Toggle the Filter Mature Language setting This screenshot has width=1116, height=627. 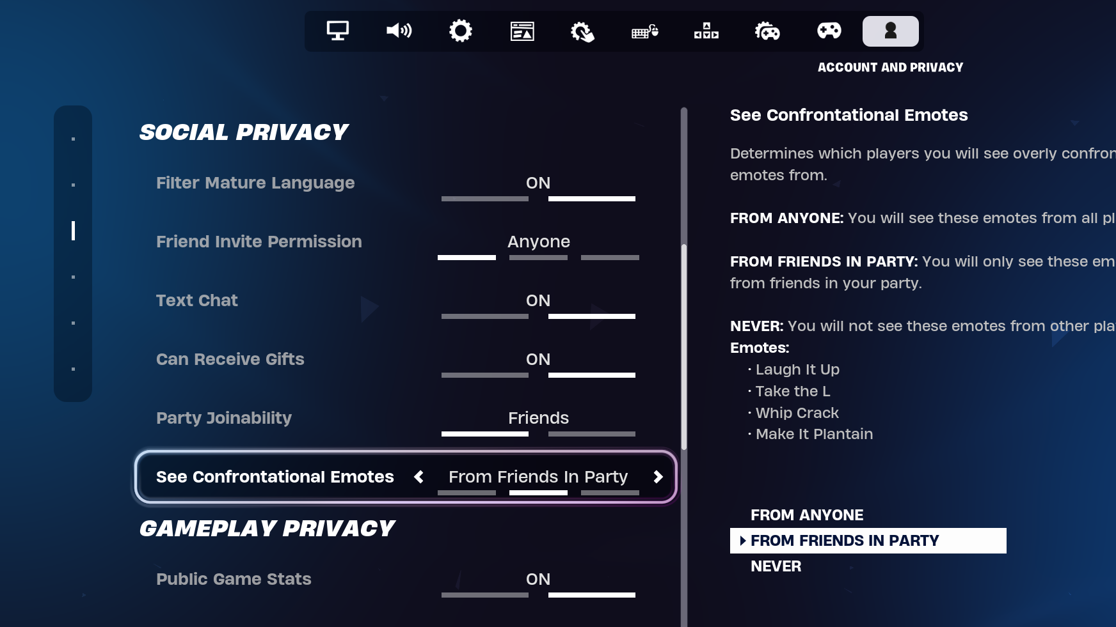pyautogui.click(x=538, y=184)
